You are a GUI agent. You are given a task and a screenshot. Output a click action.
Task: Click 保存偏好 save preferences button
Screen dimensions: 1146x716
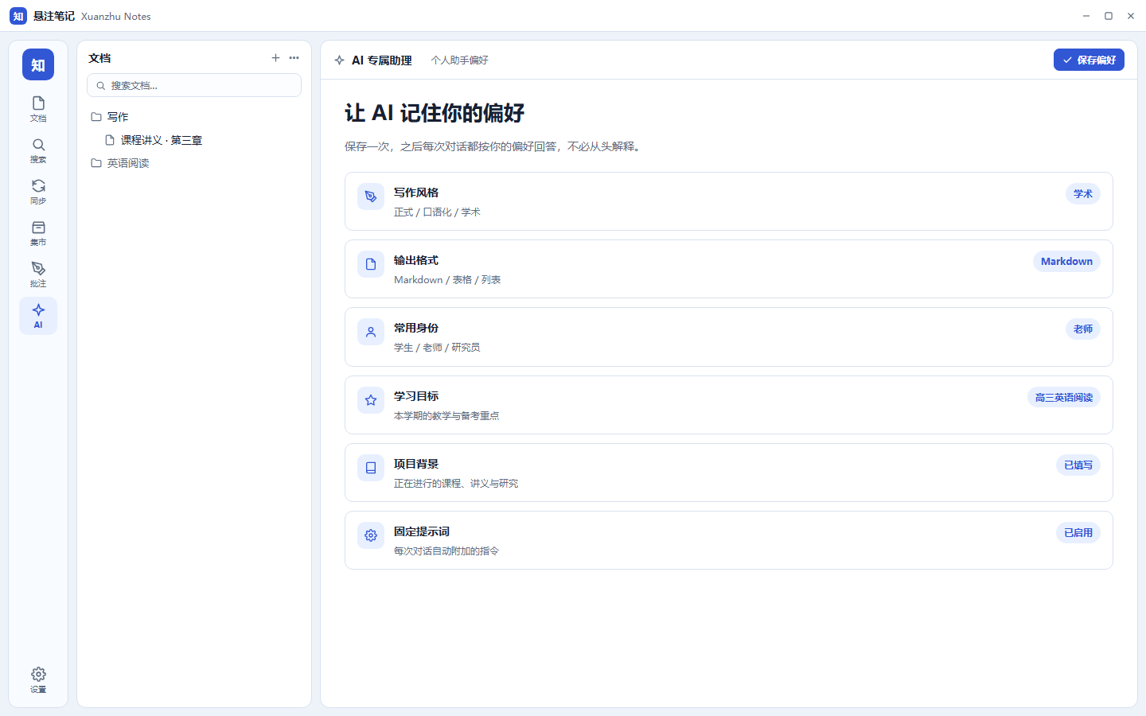1089,60
